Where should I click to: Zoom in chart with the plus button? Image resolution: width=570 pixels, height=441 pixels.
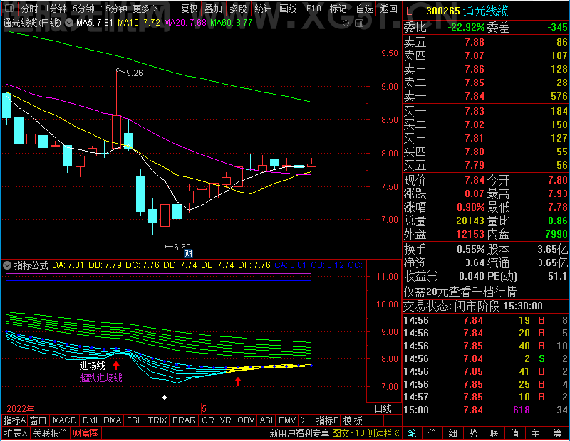click(375, 420)
